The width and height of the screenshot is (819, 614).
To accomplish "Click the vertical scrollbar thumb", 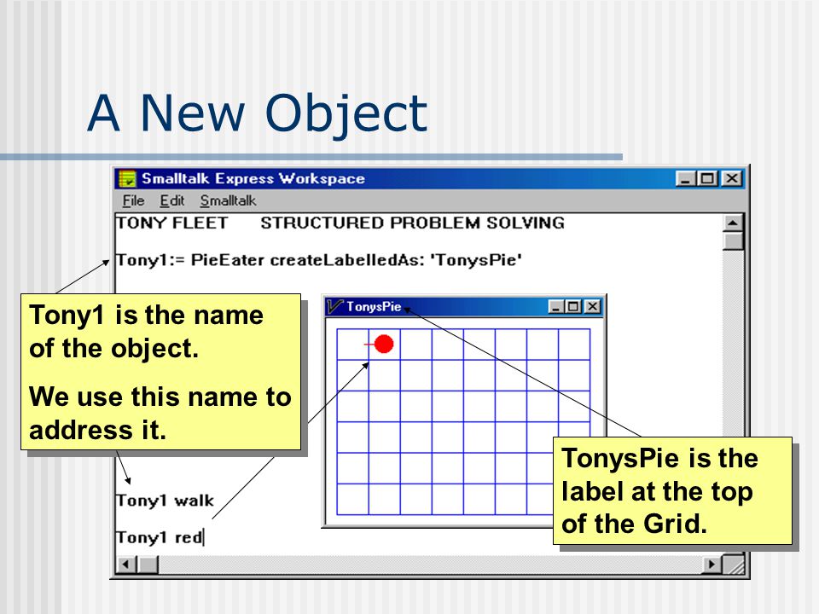I will (733, 241).
